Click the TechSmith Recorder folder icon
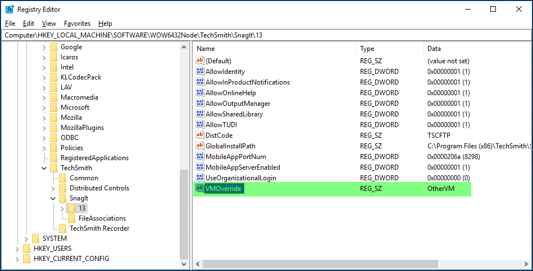 63,228
